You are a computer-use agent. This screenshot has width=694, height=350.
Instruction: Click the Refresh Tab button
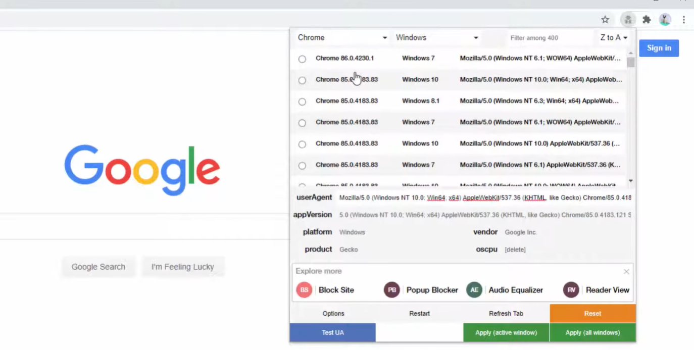point(506,314)
